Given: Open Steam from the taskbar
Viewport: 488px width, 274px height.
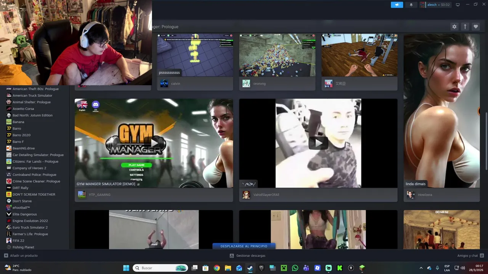Looking at the screenshot, I should tap(250, 268).
